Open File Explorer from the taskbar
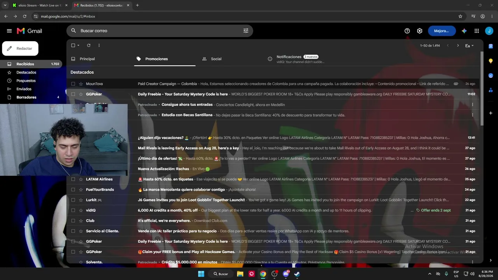 [x=240, y=274]
